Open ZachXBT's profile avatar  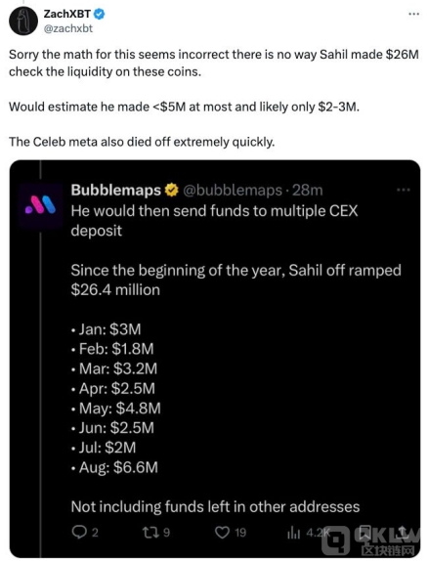(23, 21)
